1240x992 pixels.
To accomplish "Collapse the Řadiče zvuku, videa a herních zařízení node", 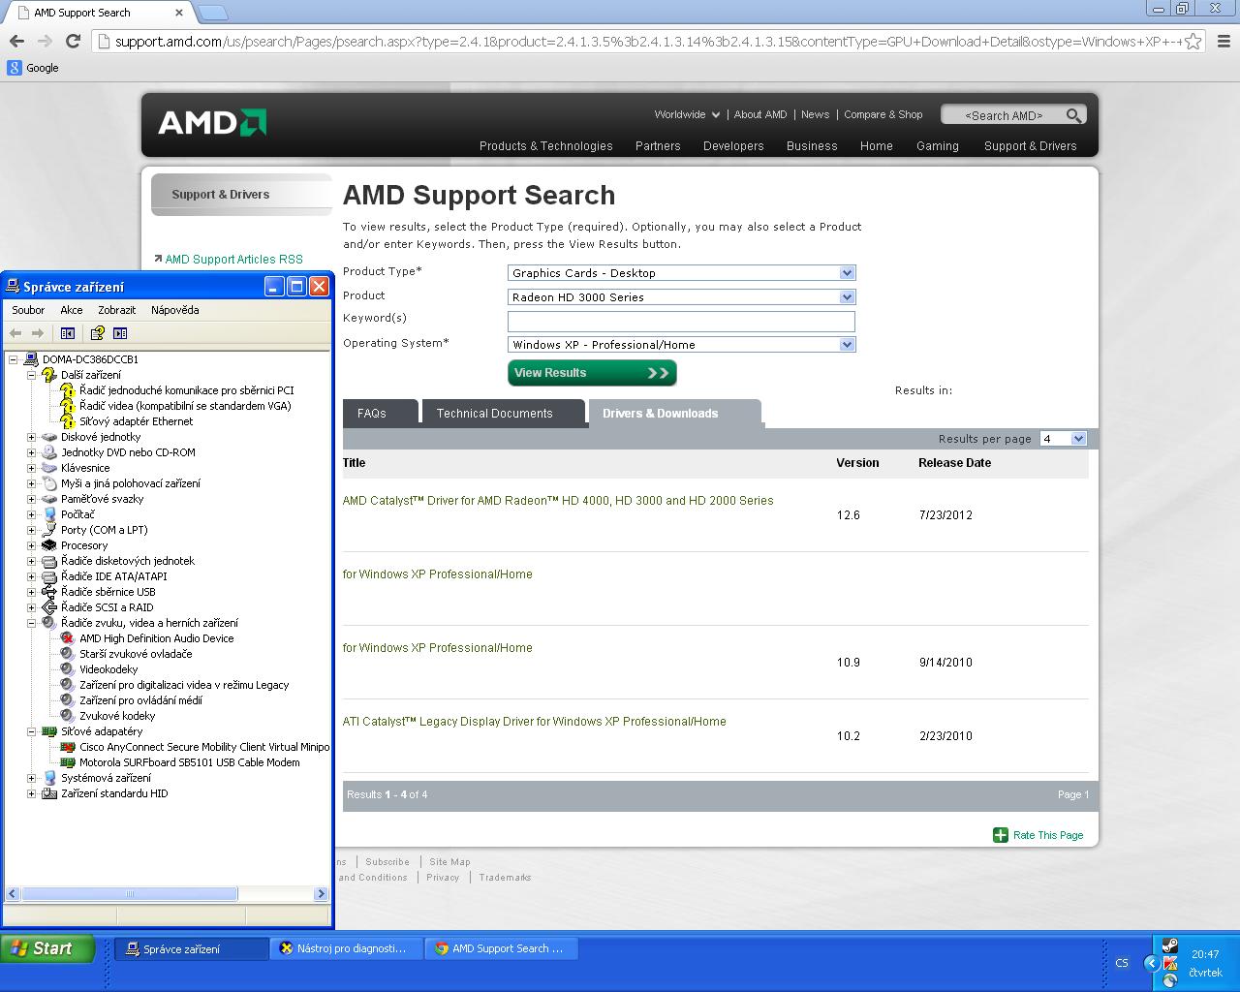I will click(31, 623).
